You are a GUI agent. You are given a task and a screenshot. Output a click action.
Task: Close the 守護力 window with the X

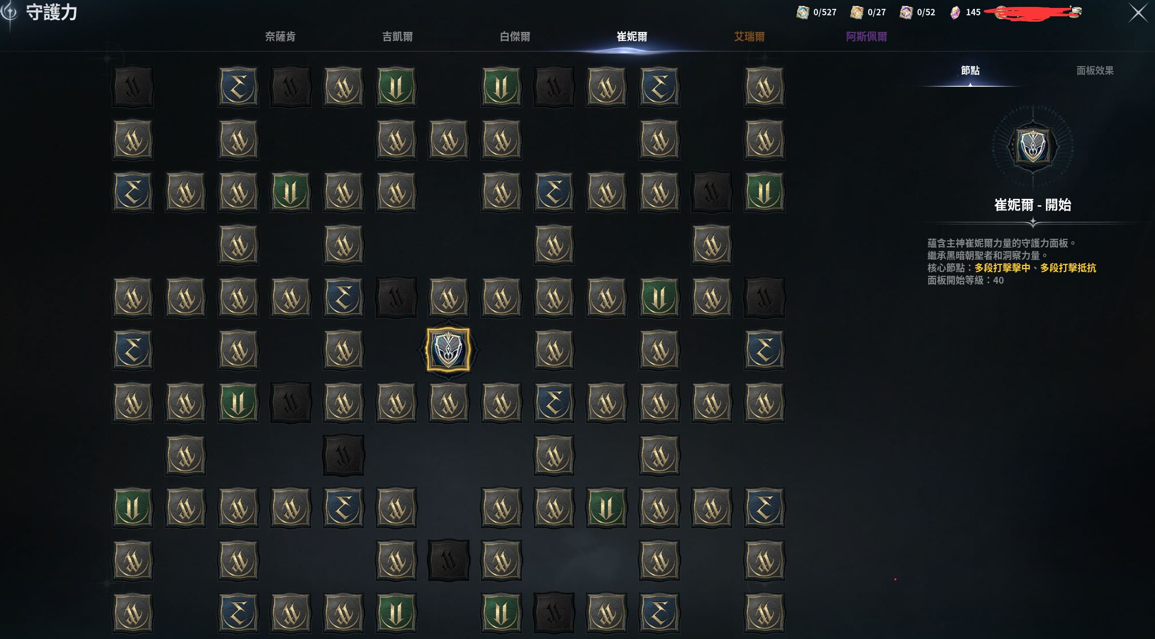click(x=1138, y=13)
